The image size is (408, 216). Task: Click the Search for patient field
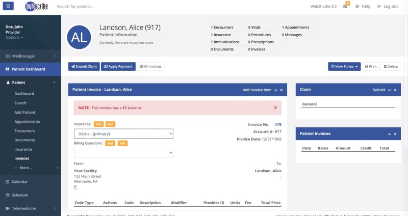click(127, 7)
